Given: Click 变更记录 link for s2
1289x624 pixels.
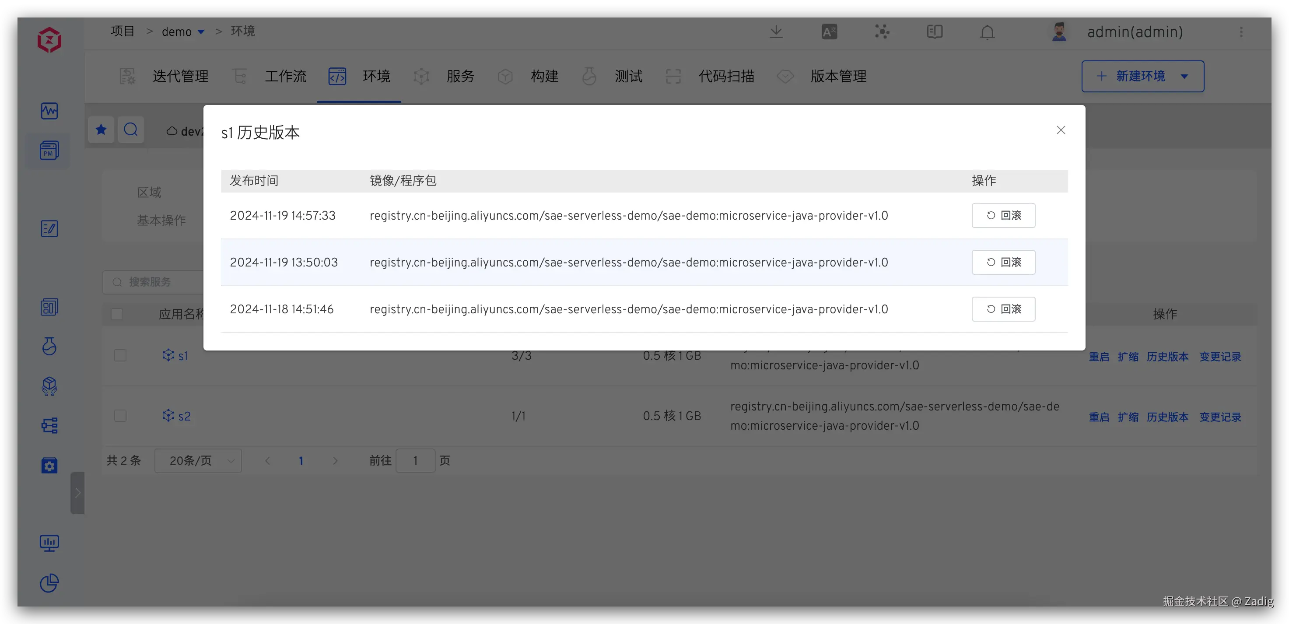Looking at the screenshot, I should click(x=1219, y=417).
